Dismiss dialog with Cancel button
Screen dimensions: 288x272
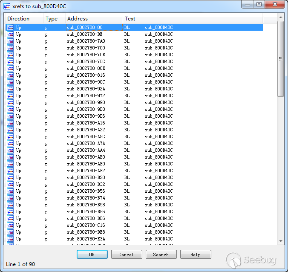tap(127, 255)
